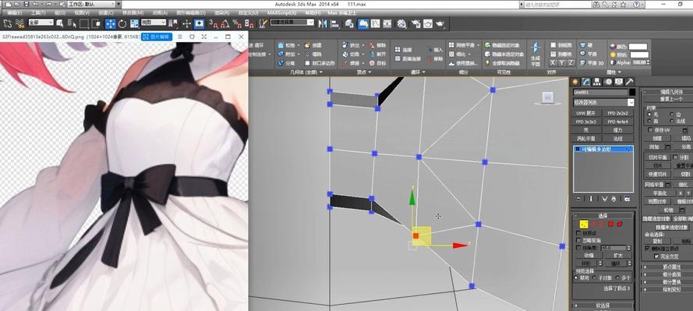This screenshot has width=693, height=311.
Task: Toggle the 保持 UV checkbox
Action: (x=649, y=130)
